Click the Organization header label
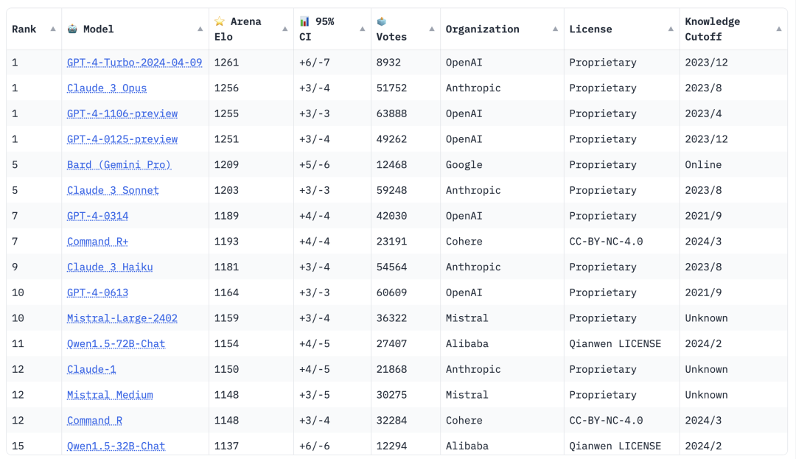Image resolution: width=796 pixels, height=459 pixels. tap(482, 29)
